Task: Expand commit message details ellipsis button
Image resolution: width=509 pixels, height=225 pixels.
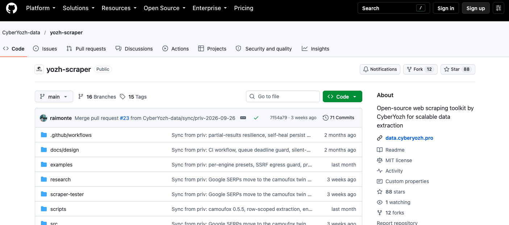Action: [243, 118]
